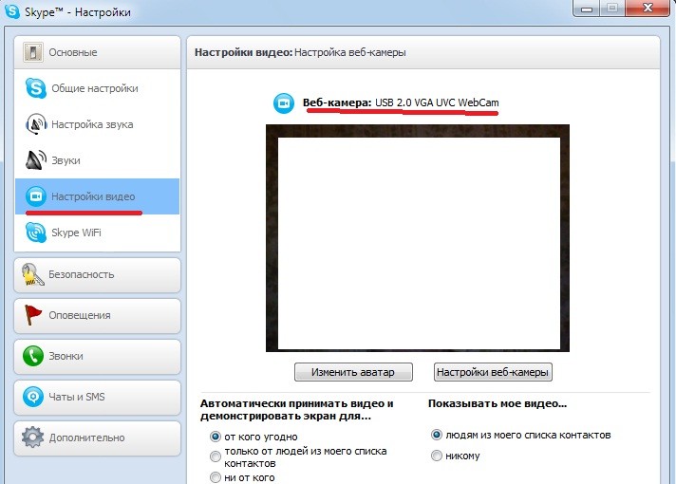Click the Звуки speaker icon
The width and height of the screenshot is (676, 484).
tap(36, 160)
